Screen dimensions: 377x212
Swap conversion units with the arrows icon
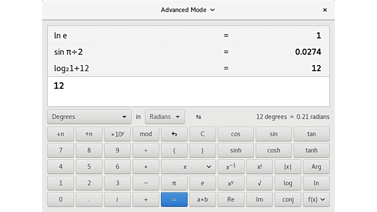tap(199, 117)
